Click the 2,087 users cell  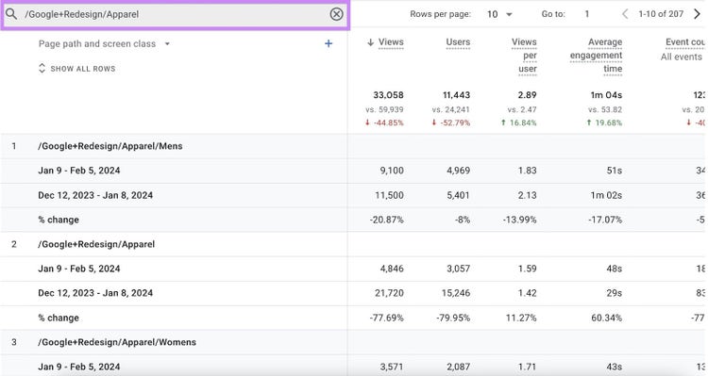tap(458, 367)
